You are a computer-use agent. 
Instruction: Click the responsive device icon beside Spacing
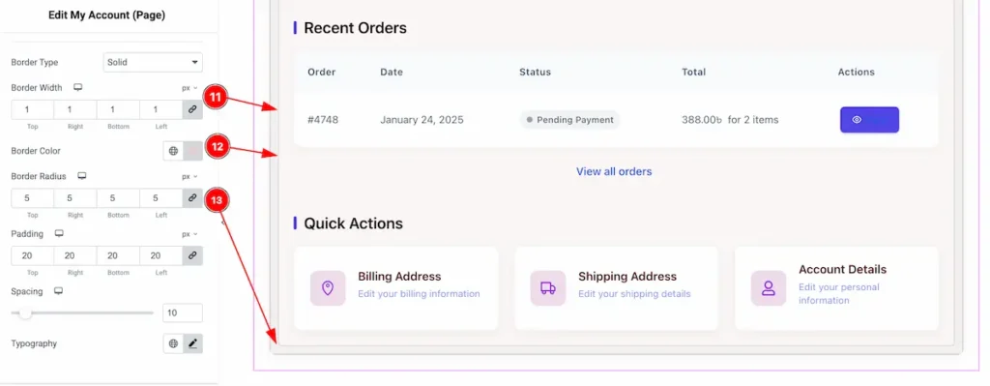pos(59,291)
